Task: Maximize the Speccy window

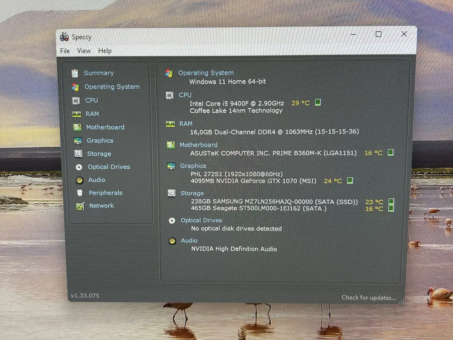Action: pyautogui.click(x=378, y=34)
